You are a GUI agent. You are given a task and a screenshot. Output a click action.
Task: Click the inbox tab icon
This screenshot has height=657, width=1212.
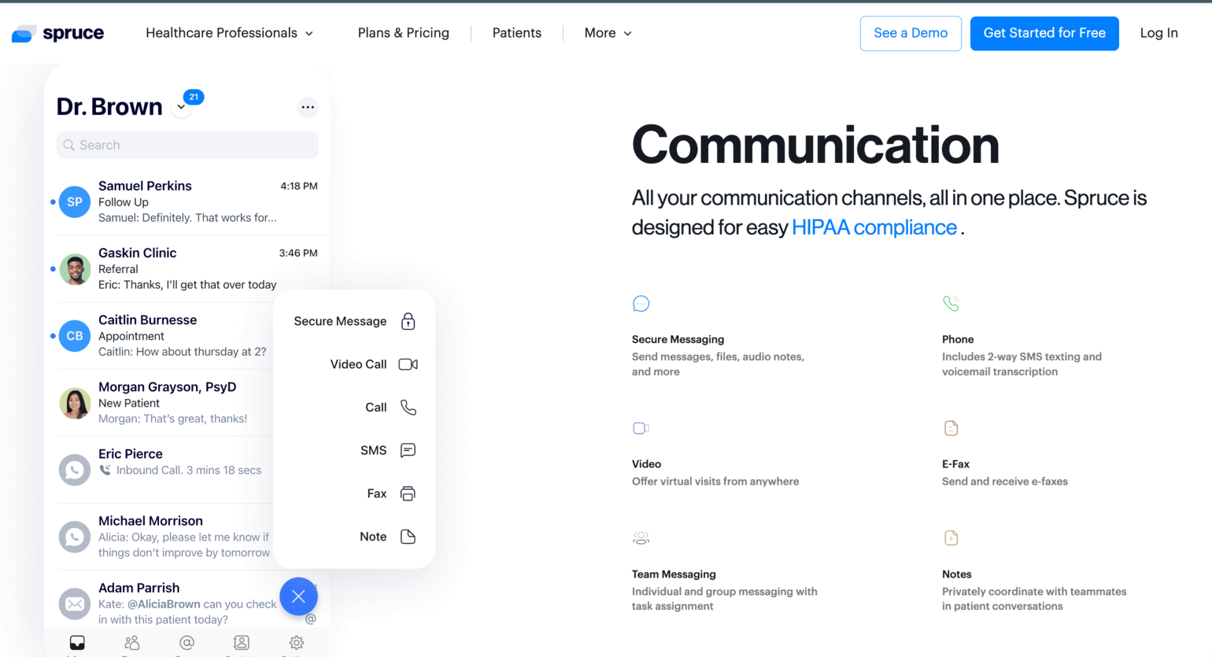click(x=77, y=643)
